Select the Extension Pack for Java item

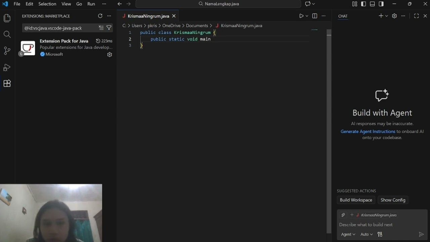tap(67, 48)
